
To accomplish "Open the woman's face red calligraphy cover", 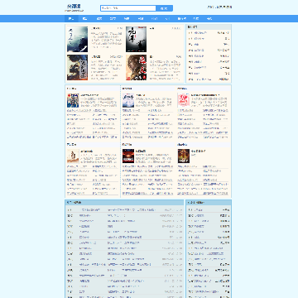I will pyautogui.click(x=136, y=67).
